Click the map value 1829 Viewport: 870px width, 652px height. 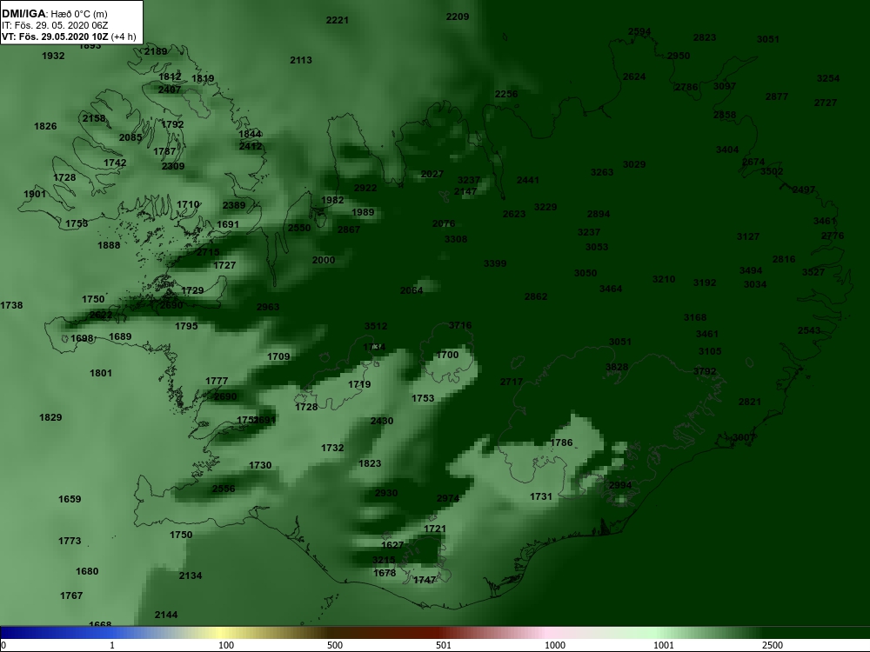coord(50,417)
